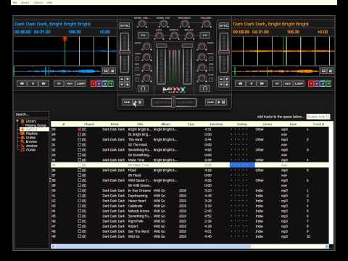Toggle the LOOP button on right deck

click(x=299, y=83)
